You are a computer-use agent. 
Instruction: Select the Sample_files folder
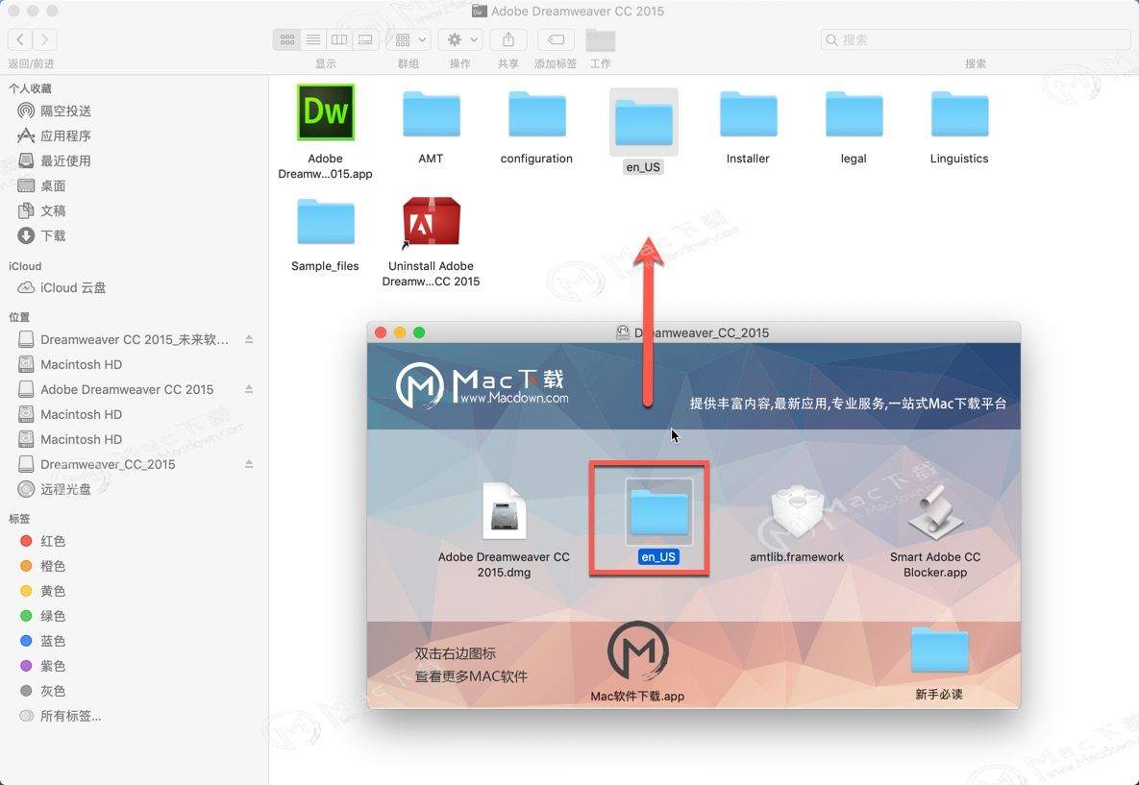[326, 222]
